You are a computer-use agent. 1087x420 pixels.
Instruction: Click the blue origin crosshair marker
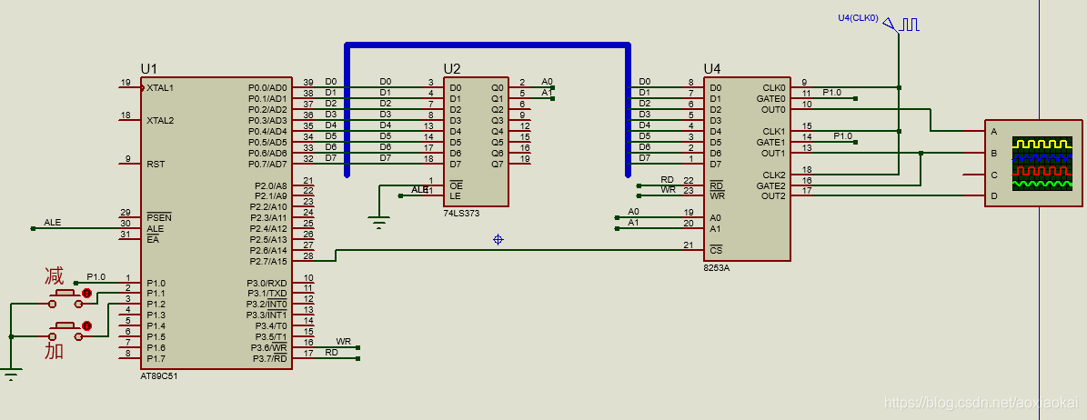pyautogui.click(x=498, y=240)
